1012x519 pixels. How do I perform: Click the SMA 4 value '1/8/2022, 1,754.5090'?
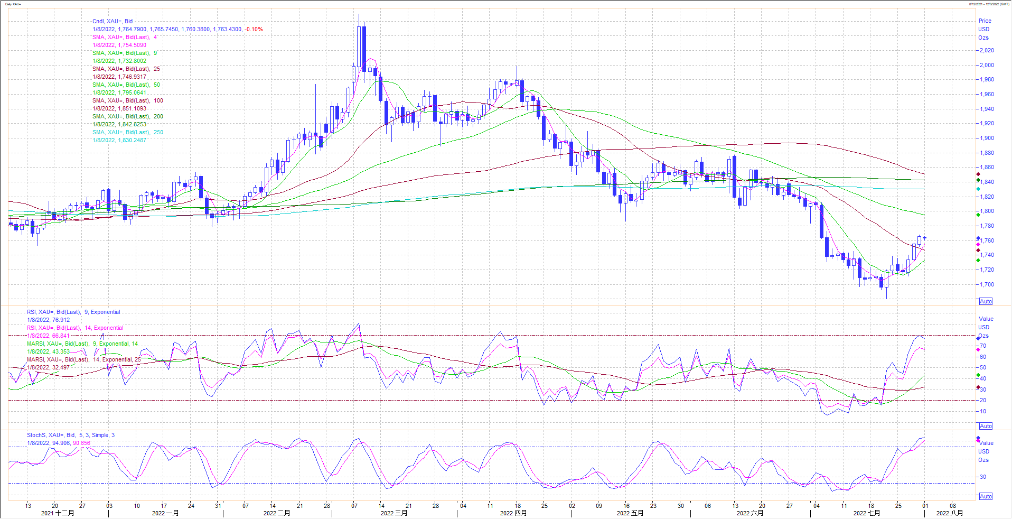click(x=119, y=45)
